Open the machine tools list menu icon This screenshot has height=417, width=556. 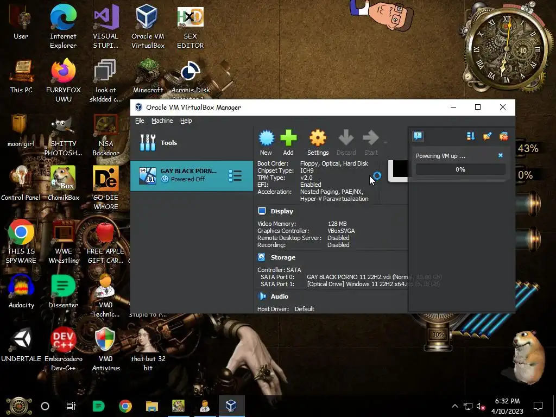(235, 175)
